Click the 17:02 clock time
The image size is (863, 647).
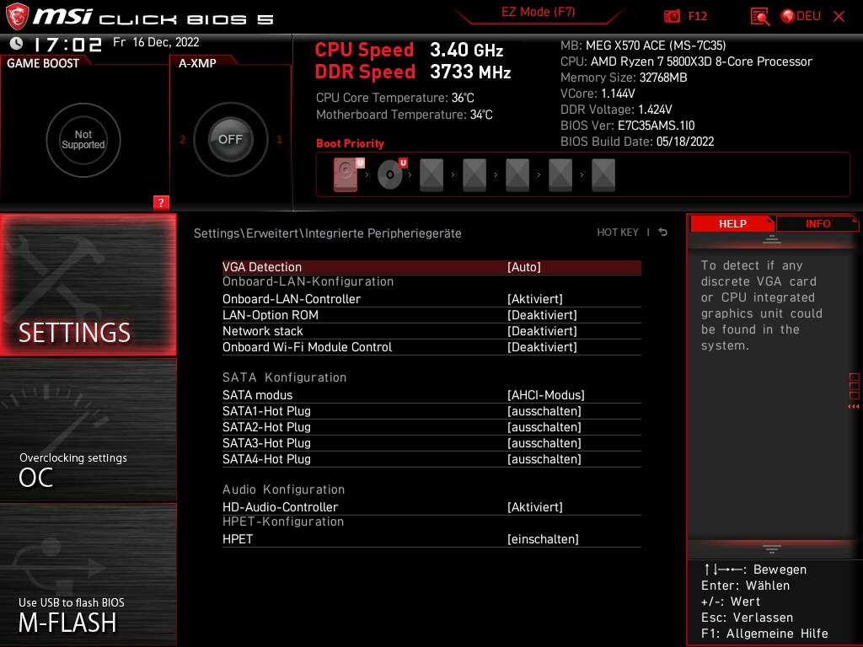pyautogui.click(x=67, y=44)
